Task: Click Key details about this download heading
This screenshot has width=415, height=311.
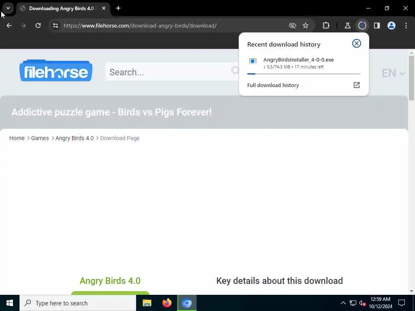Action: pos(280,281)
